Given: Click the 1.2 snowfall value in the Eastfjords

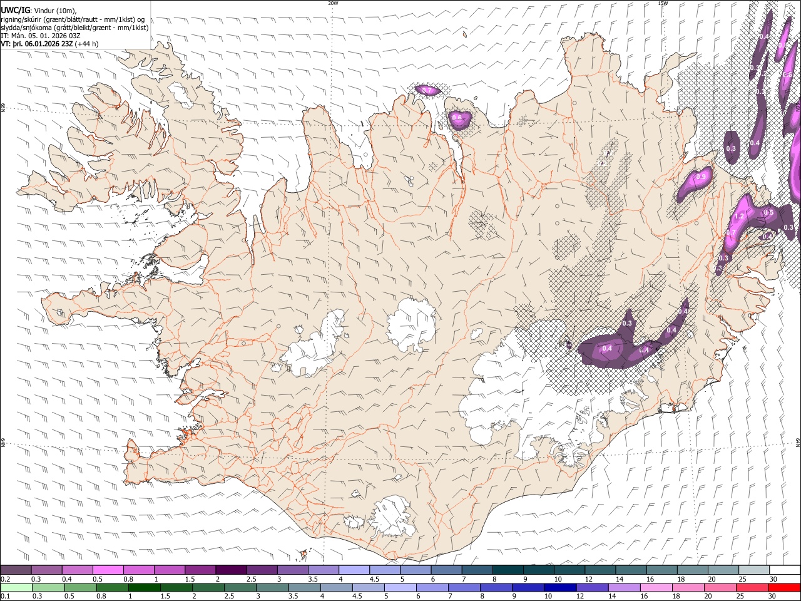Looking at the screenshot, I should (x=739, y=216).
